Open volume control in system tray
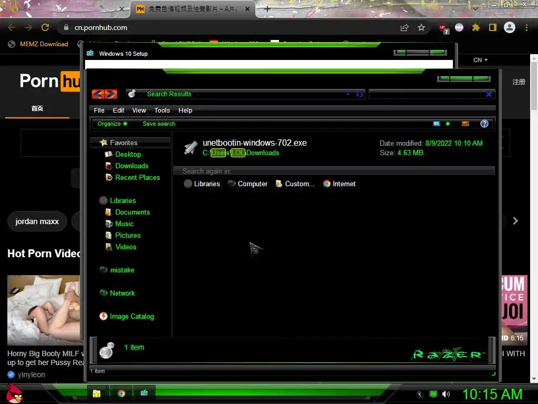The height and width of the screenshot is (404, 538). (446, 394)
